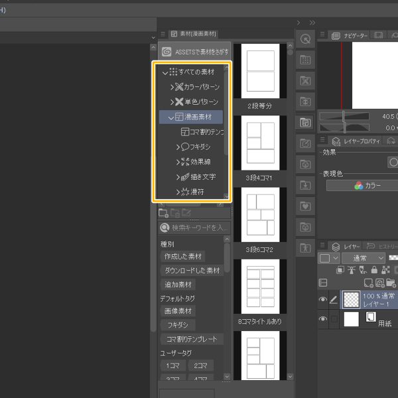Collapse the 漫画素材 tree node
398x398 pixels.
click(x=171, y=118)
